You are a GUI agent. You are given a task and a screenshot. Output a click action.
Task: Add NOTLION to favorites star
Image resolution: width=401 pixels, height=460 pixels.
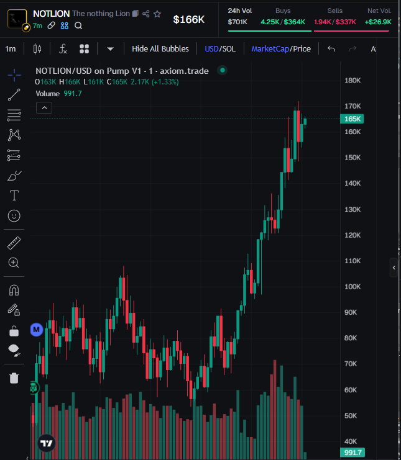(x=157, y=14)
